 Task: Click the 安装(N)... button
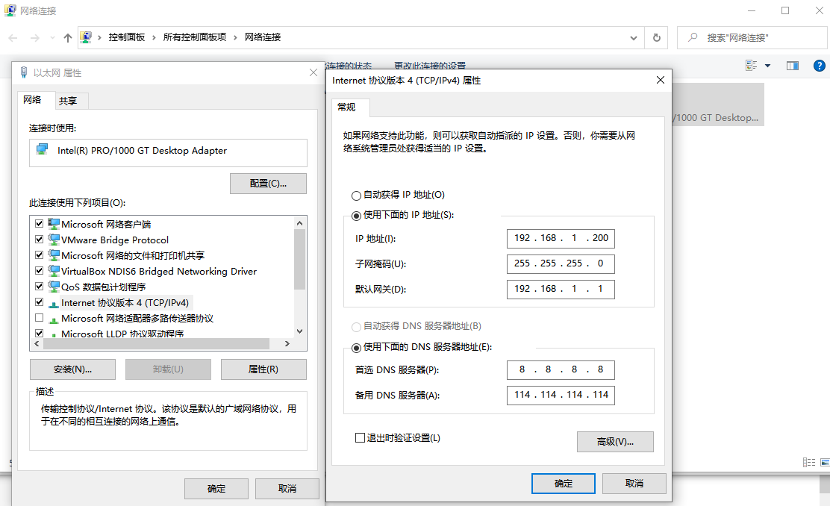click(72, 369)
